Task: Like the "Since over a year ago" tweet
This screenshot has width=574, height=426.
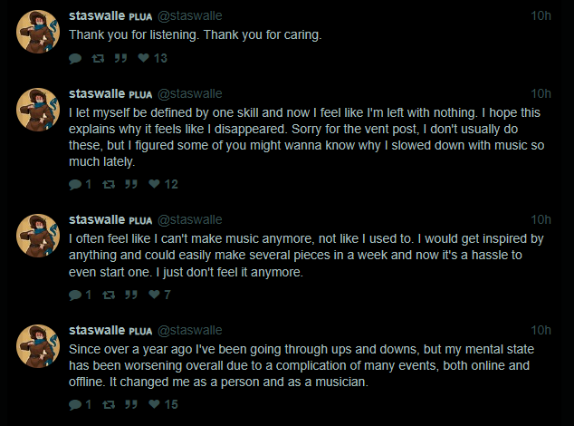Action: [154, 405]
